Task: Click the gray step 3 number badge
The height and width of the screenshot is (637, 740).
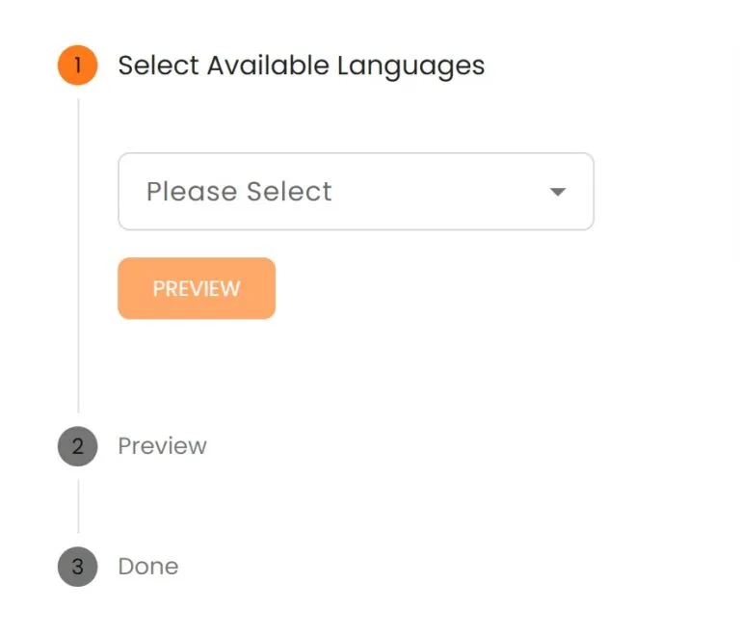Action: tap(77, 567)
